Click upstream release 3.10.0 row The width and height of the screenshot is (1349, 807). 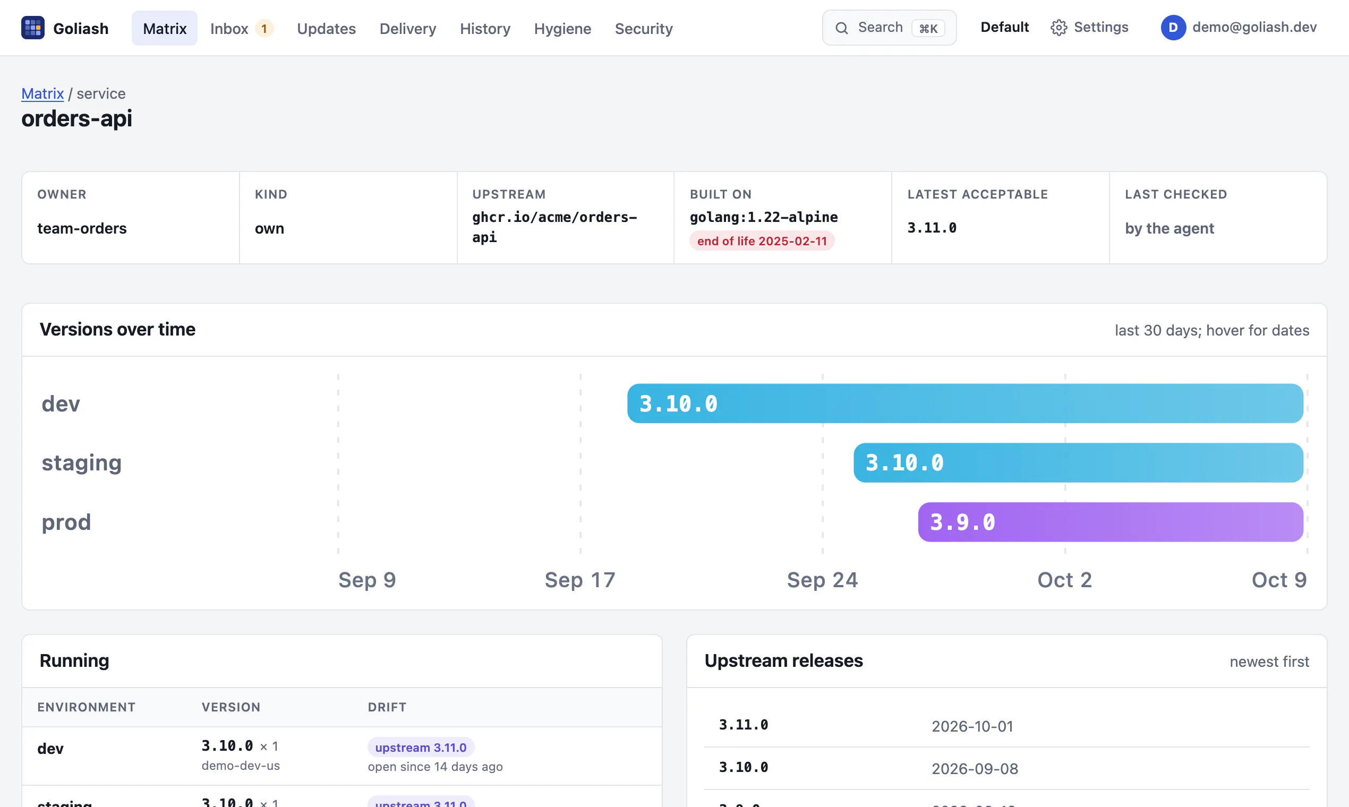(x=1006, y=768)
